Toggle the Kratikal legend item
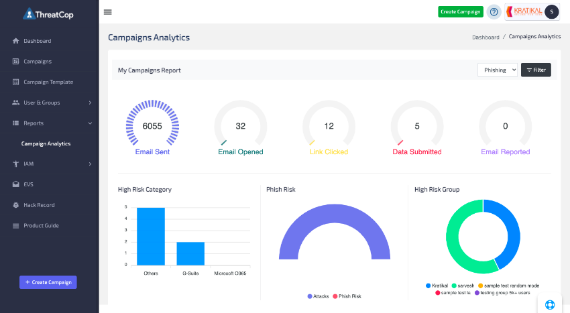The image size is (570, 313). click(x=441, y=286)
